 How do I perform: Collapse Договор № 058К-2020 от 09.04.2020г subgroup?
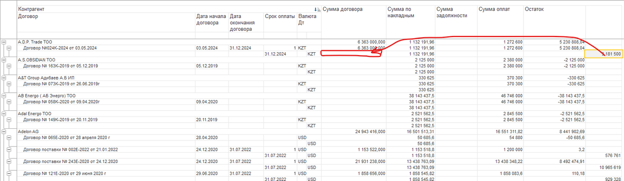coord(9,102)
